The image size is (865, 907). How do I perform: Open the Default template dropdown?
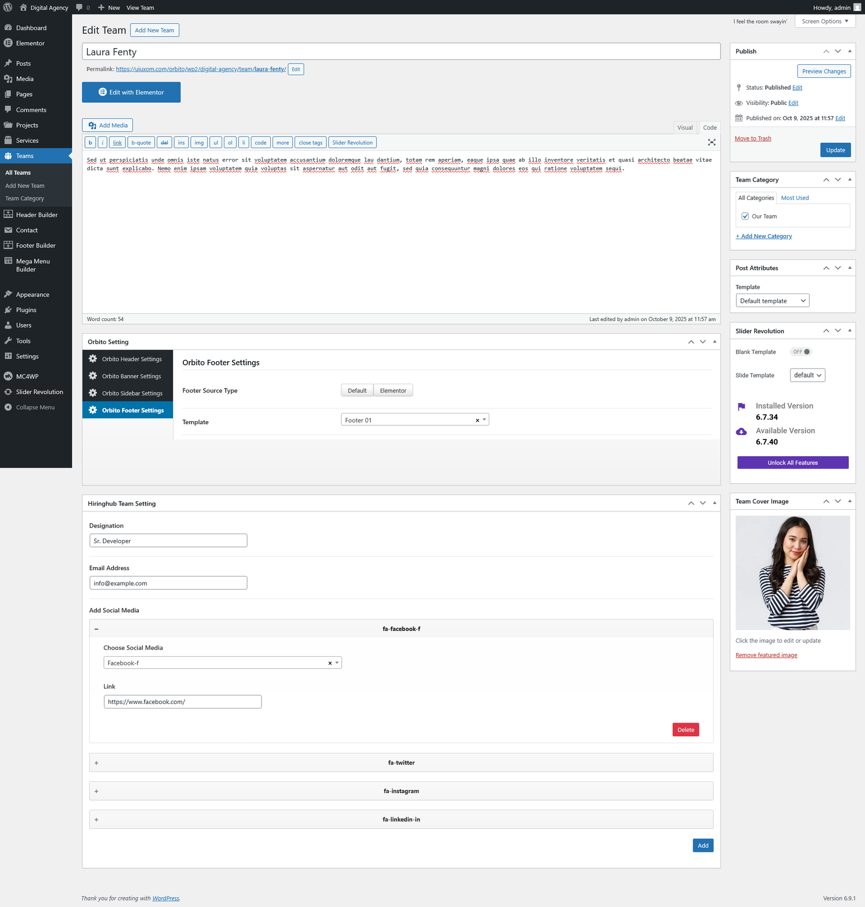[772, 301]
